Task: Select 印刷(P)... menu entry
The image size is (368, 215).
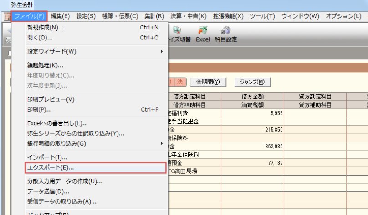Action: pos(96,109)
